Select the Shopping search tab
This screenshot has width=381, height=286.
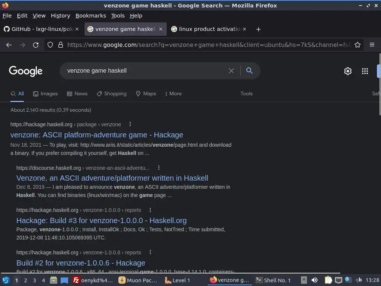pyautogui.click(x=112, y=94)
